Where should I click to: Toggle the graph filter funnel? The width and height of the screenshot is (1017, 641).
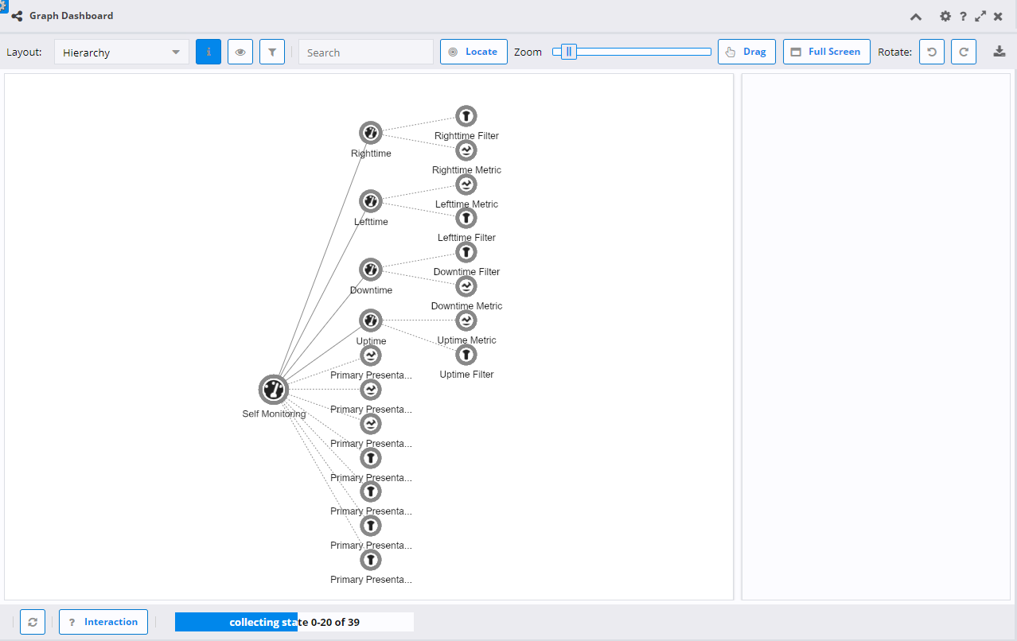[x=271, y=51]
